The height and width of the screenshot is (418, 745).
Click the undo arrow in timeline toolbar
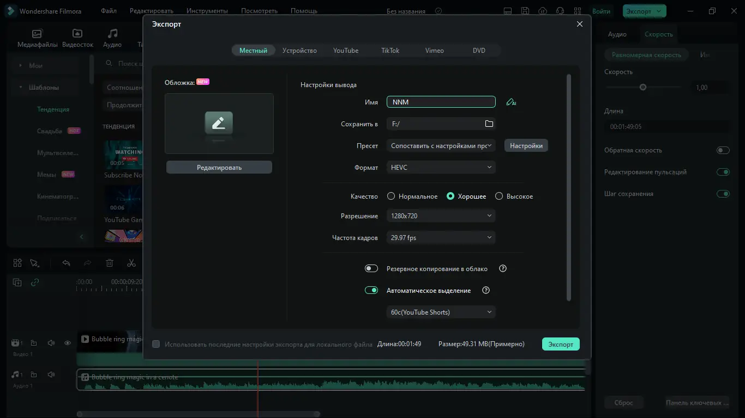tap(66, 263)
